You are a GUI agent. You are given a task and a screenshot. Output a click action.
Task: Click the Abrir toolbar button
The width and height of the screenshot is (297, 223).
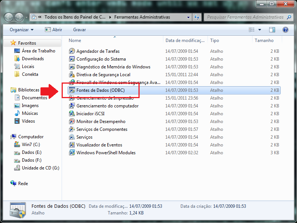(x=53, y=30)
